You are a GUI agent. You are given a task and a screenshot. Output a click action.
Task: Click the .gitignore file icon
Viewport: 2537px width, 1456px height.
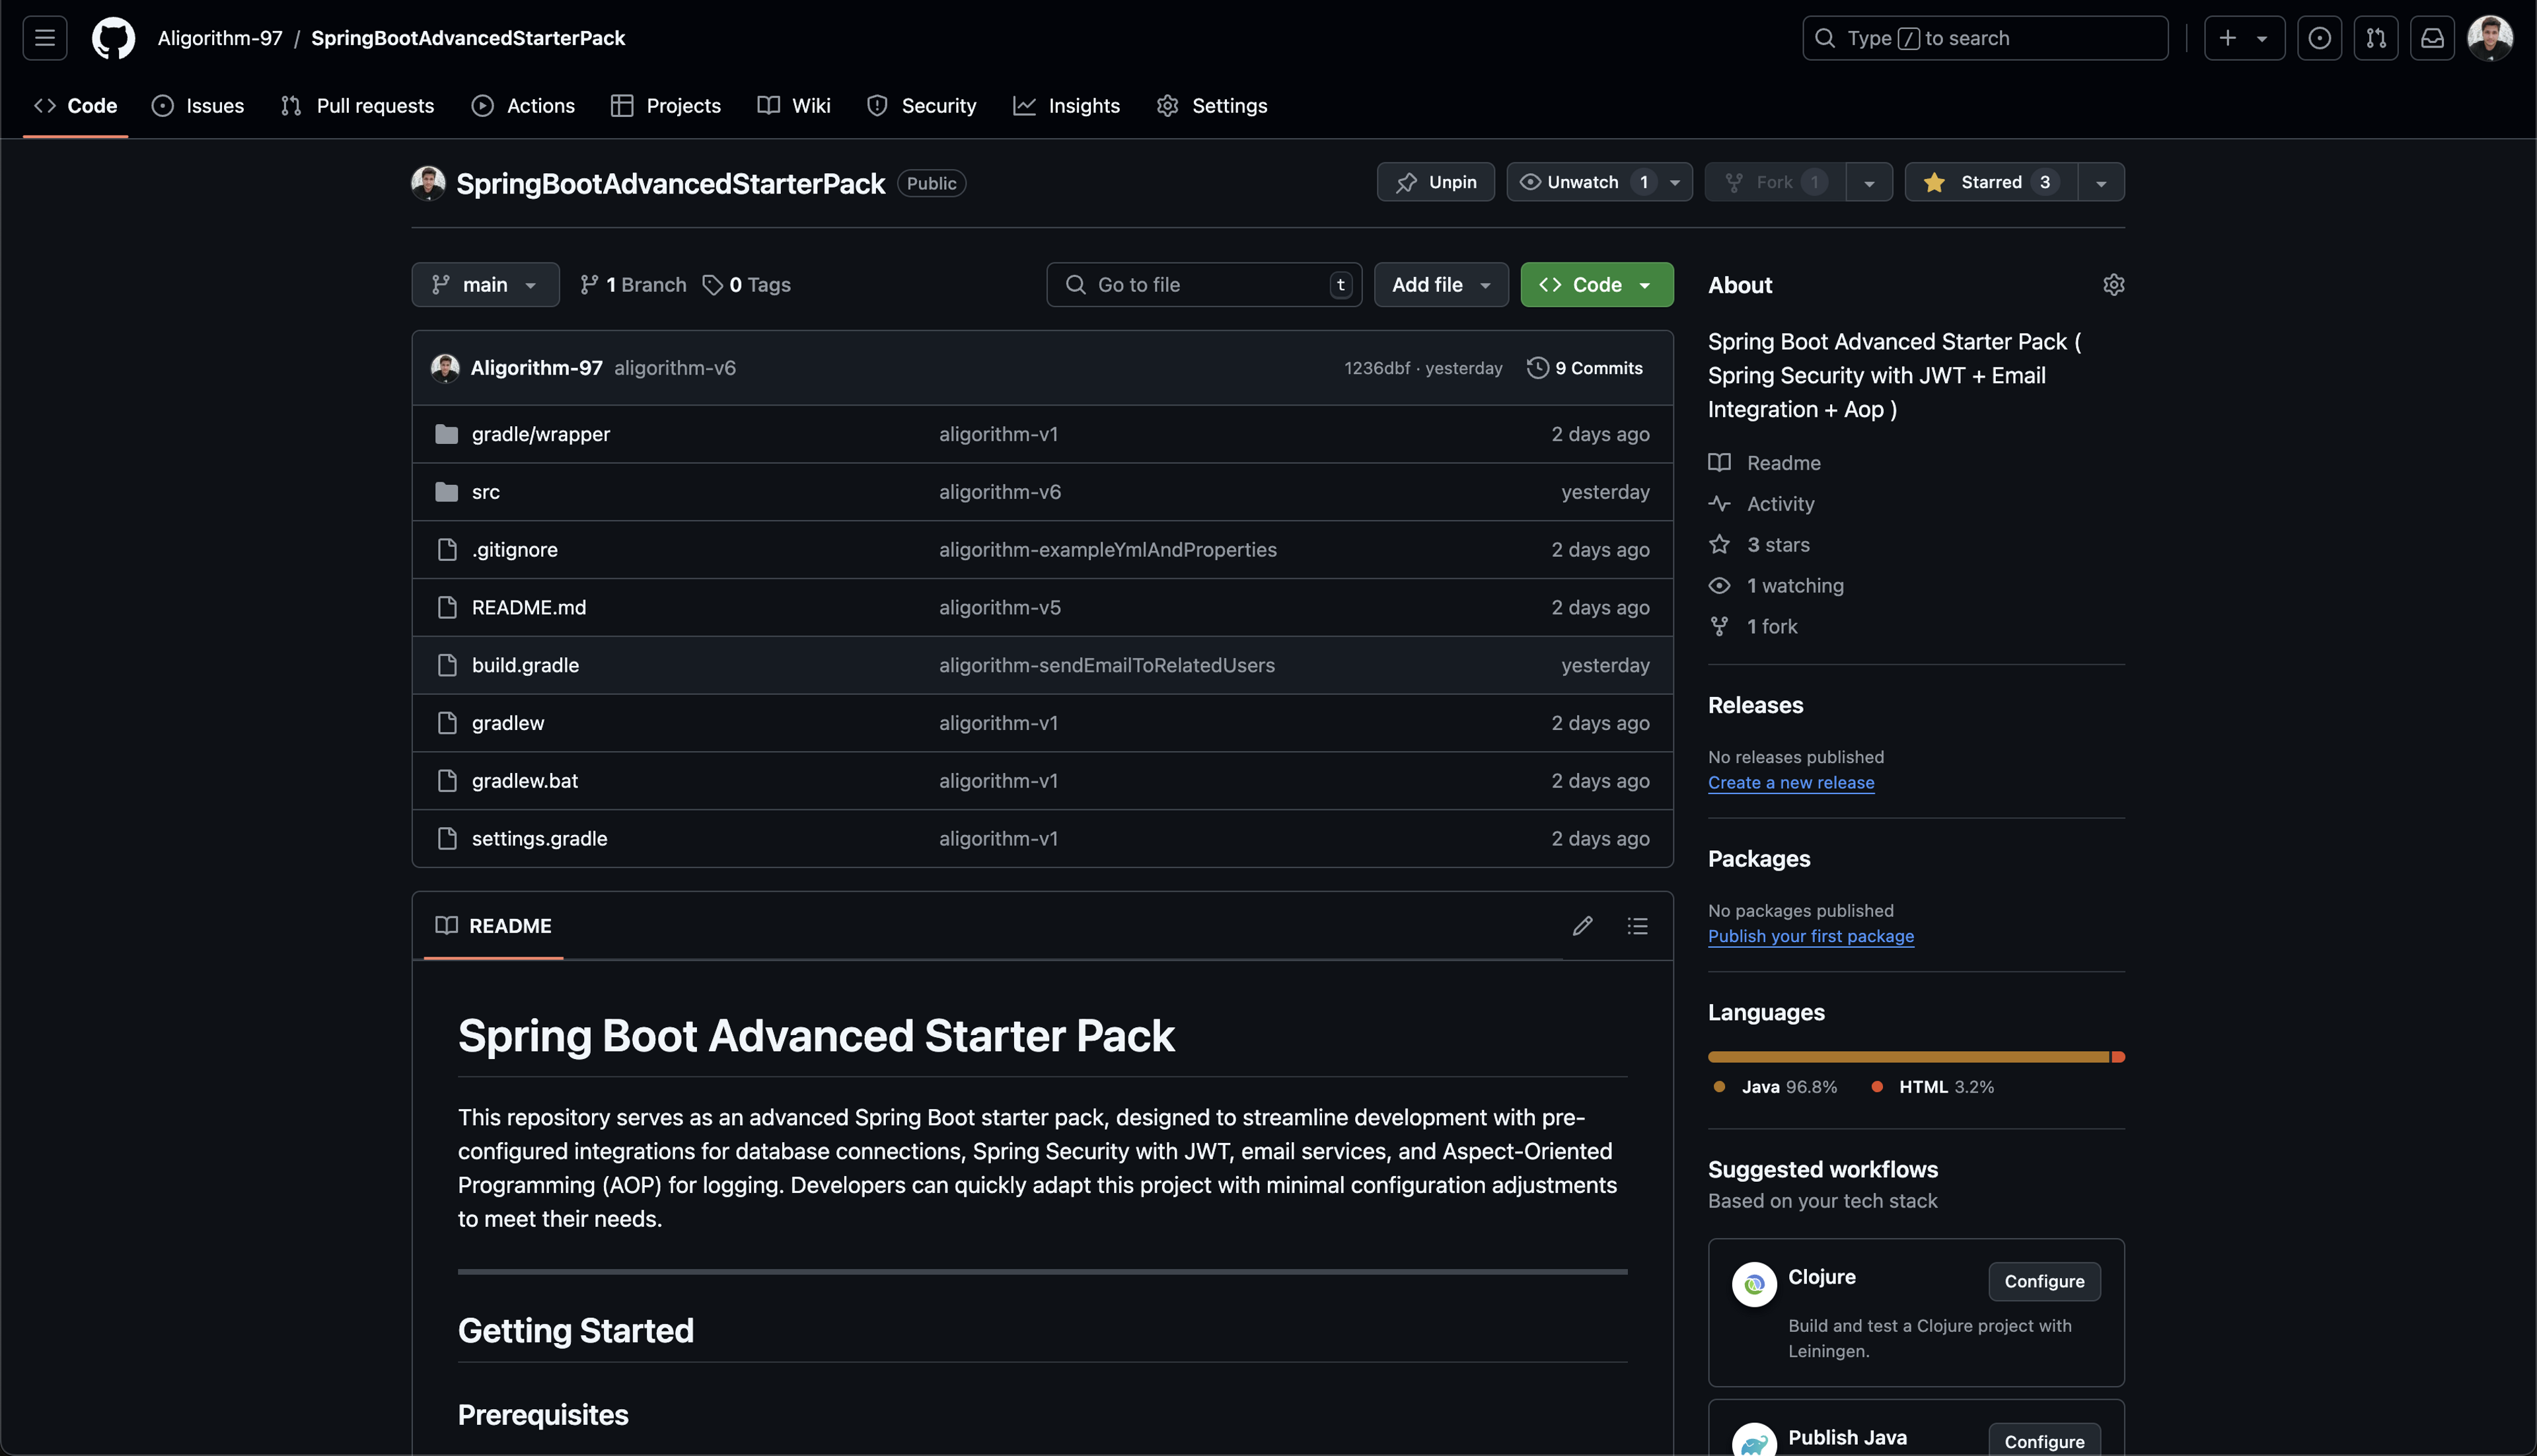[447, 550]
